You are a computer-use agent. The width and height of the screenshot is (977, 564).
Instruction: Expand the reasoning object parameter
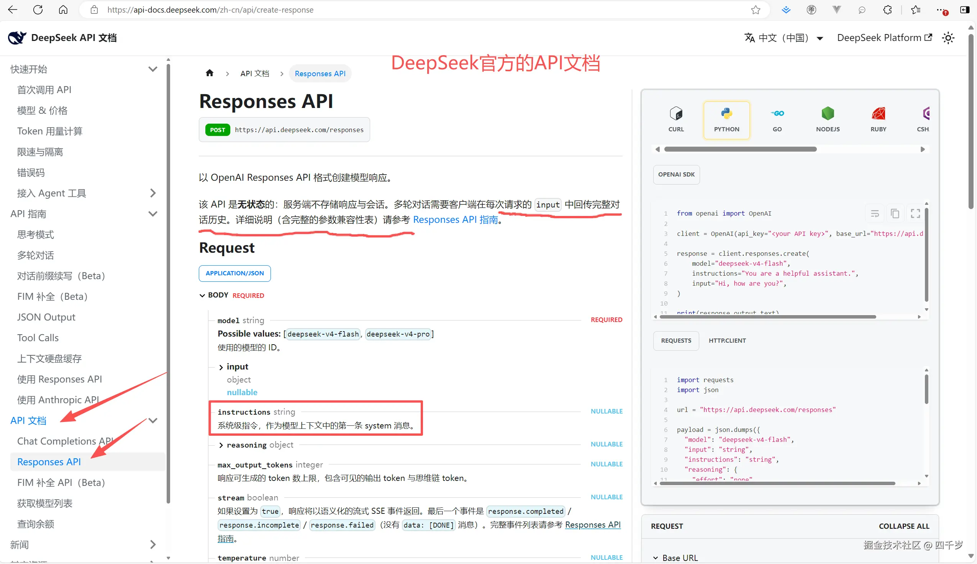click(x=221, y=445)
